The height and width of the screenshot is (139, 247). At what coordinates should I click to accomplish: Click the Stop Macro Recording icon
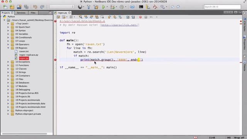146,17
